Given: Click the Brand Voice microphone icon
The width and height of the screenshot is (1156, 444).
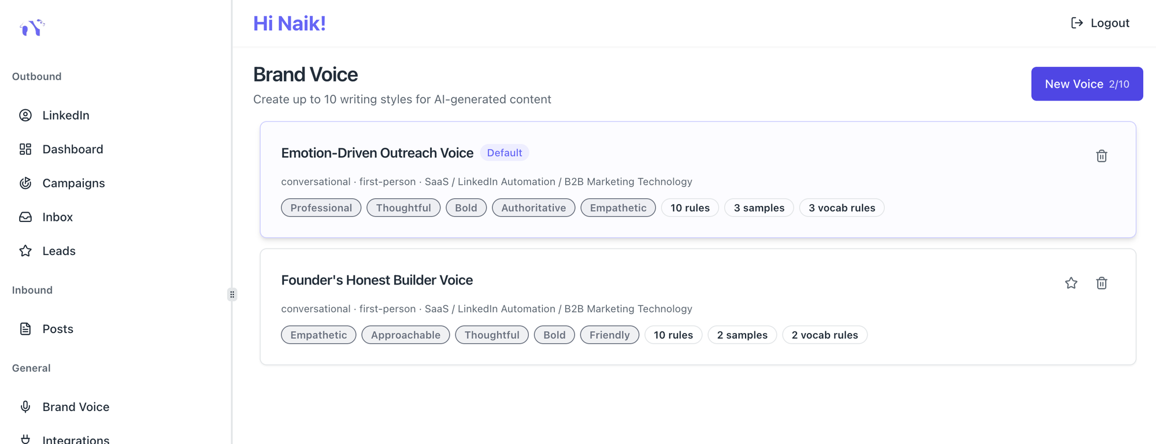Looking at the screenshot, I should (25, 407).
